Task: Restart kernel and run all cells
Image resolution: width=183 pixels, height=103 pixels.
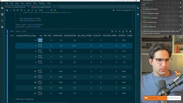Action: [36, 10]
